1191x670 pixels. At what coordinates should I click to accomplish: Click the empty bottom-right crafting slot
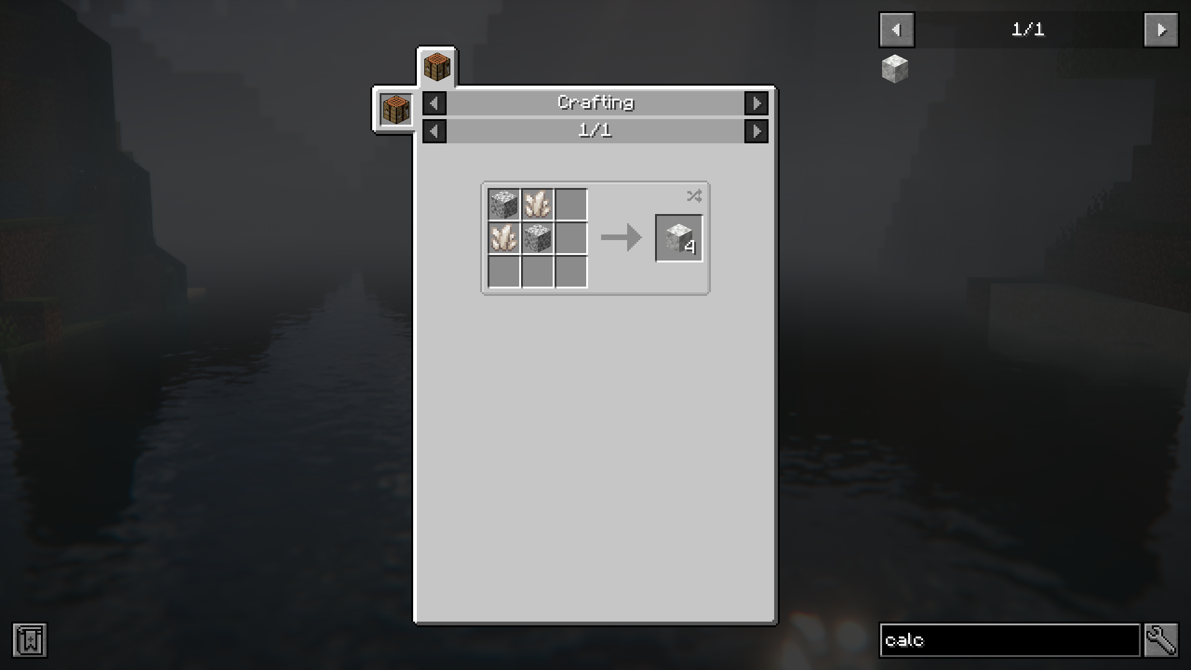click(571, 272)
